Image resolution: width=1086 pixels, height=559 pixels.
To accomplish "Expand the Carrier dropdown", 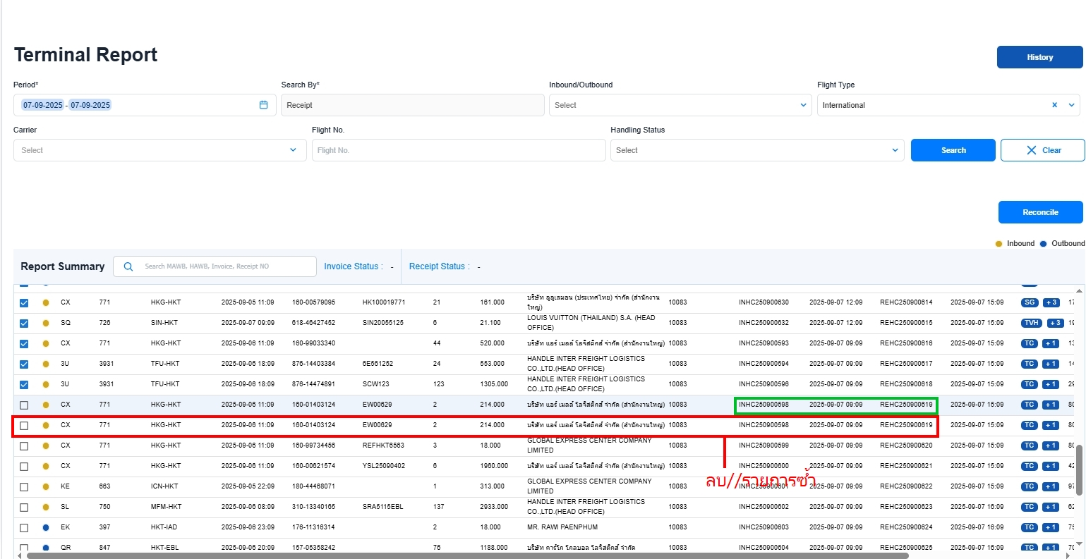I will click(x=159, y=150).
